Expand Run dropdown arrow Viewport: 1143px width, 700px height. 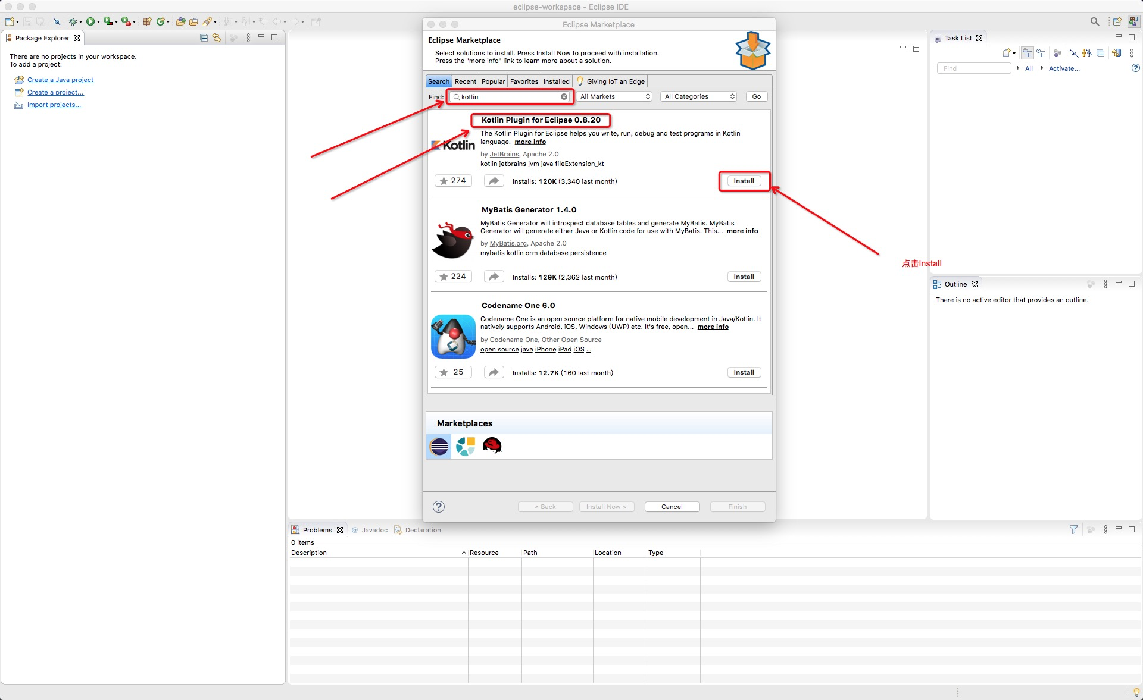point(98,22)
